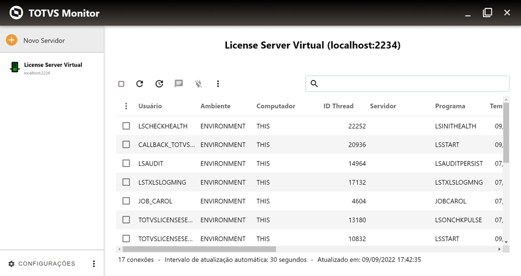The width and height of the screenshot is (521, 276).
Task: Sort by the Programa column header
Action: [x=450, y=106]
